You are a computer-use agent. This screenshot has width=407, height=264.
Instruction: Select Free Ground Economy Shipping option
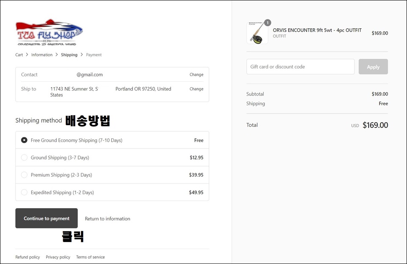pos(24,140)
